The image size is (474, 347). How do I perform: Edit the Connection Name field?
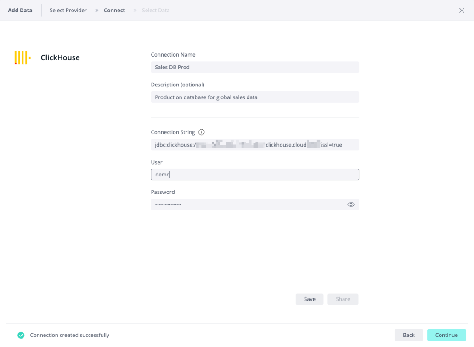[x=255, y=67]
